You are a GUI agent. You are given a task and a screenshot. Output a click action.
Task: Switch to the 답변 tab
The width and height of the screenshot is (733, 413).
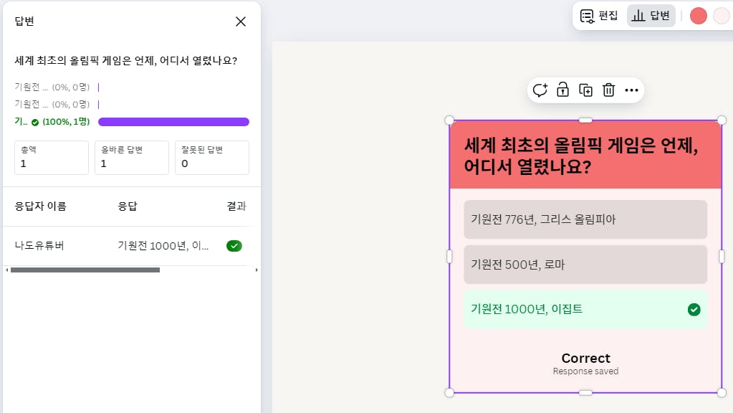coord(651,15)
